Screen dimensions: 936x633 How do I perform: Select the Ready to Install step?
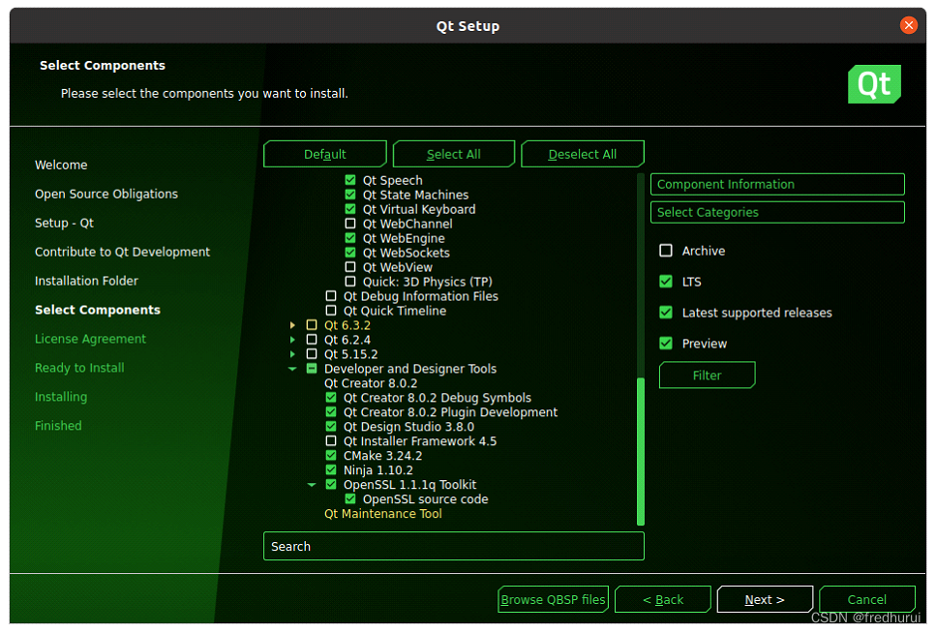79,368
